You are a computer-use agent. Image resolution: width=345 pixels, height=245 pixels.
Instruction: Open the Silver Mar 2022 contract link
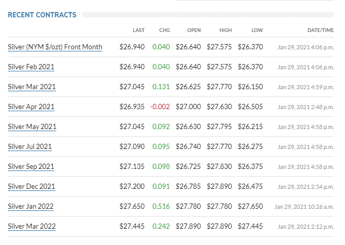32,227
